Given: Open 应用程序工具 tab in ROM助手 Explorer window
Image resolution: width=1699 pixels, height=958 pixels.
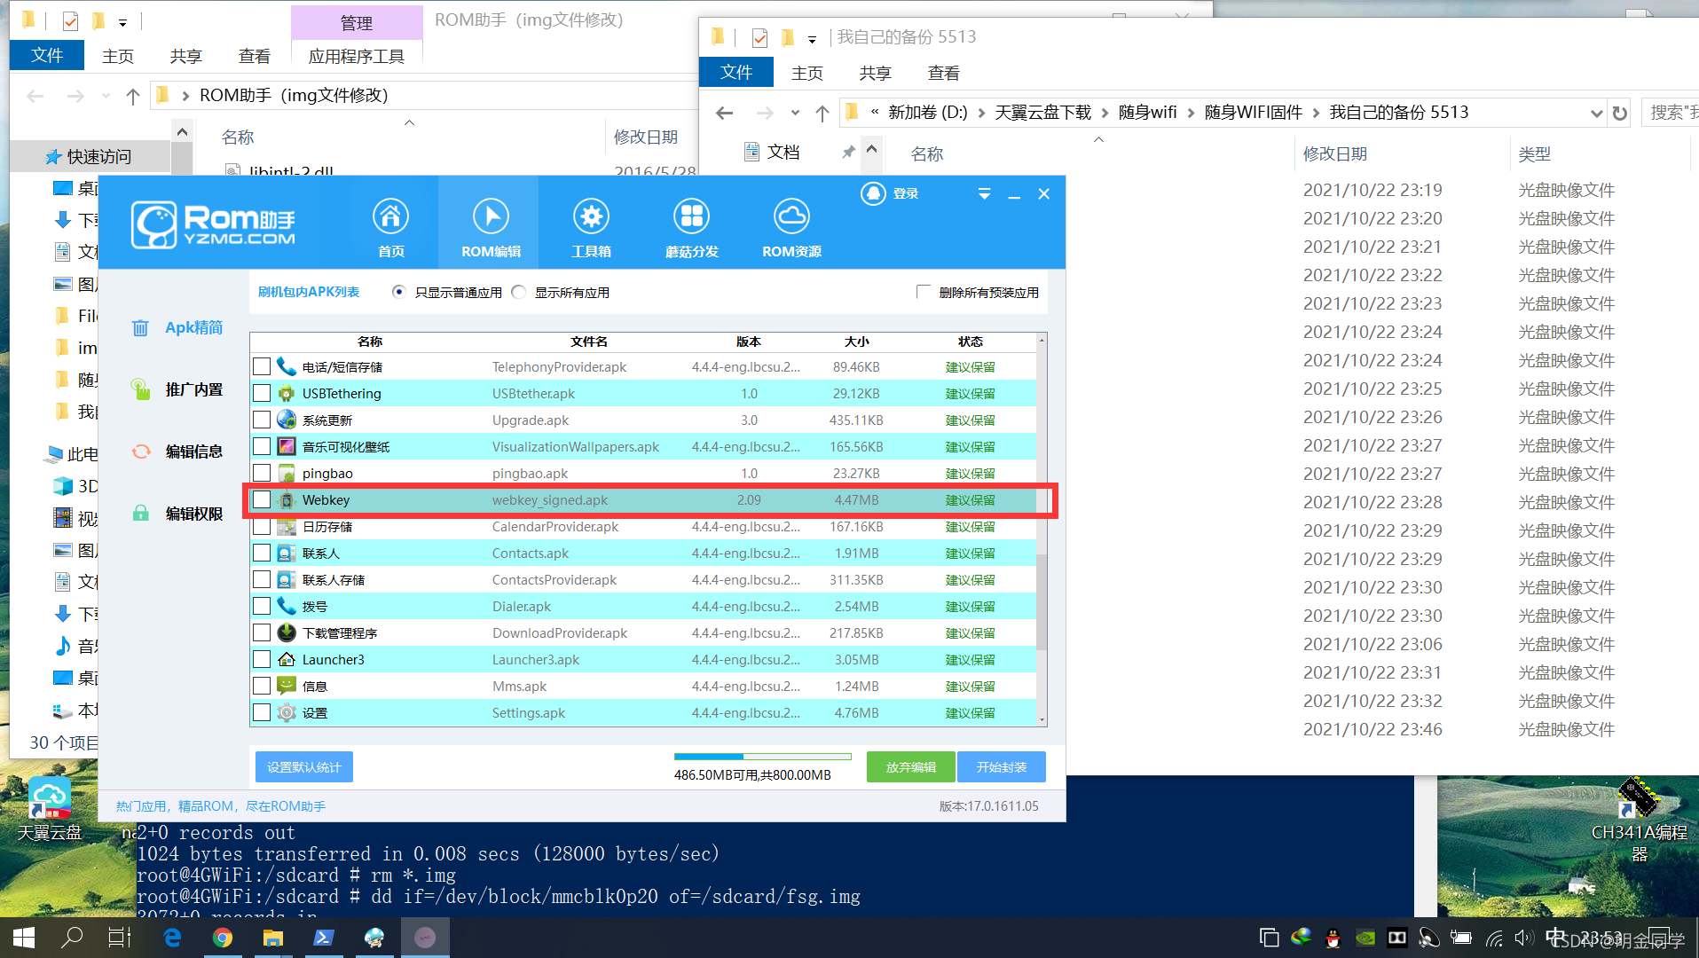Looking at the screenshot, I should [x=357, y=56].
